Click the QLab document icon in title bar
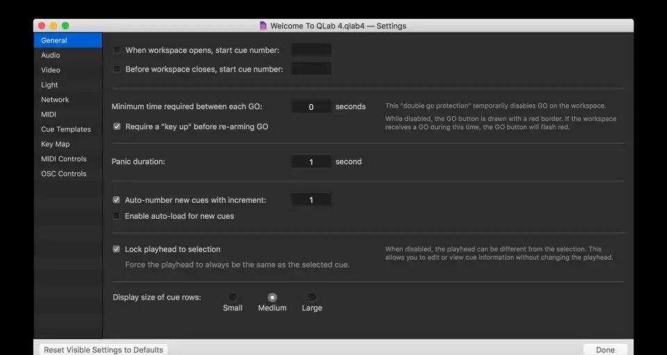 (263, 26)
